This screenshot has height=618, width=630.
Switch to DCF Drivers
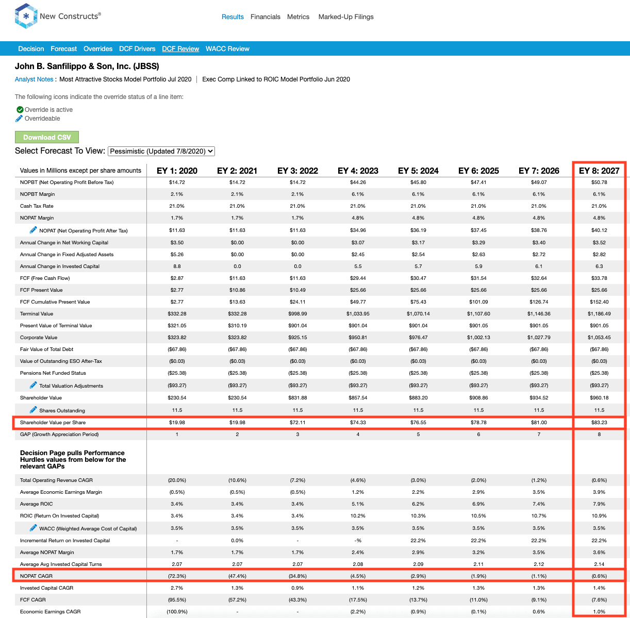point(137,49)
